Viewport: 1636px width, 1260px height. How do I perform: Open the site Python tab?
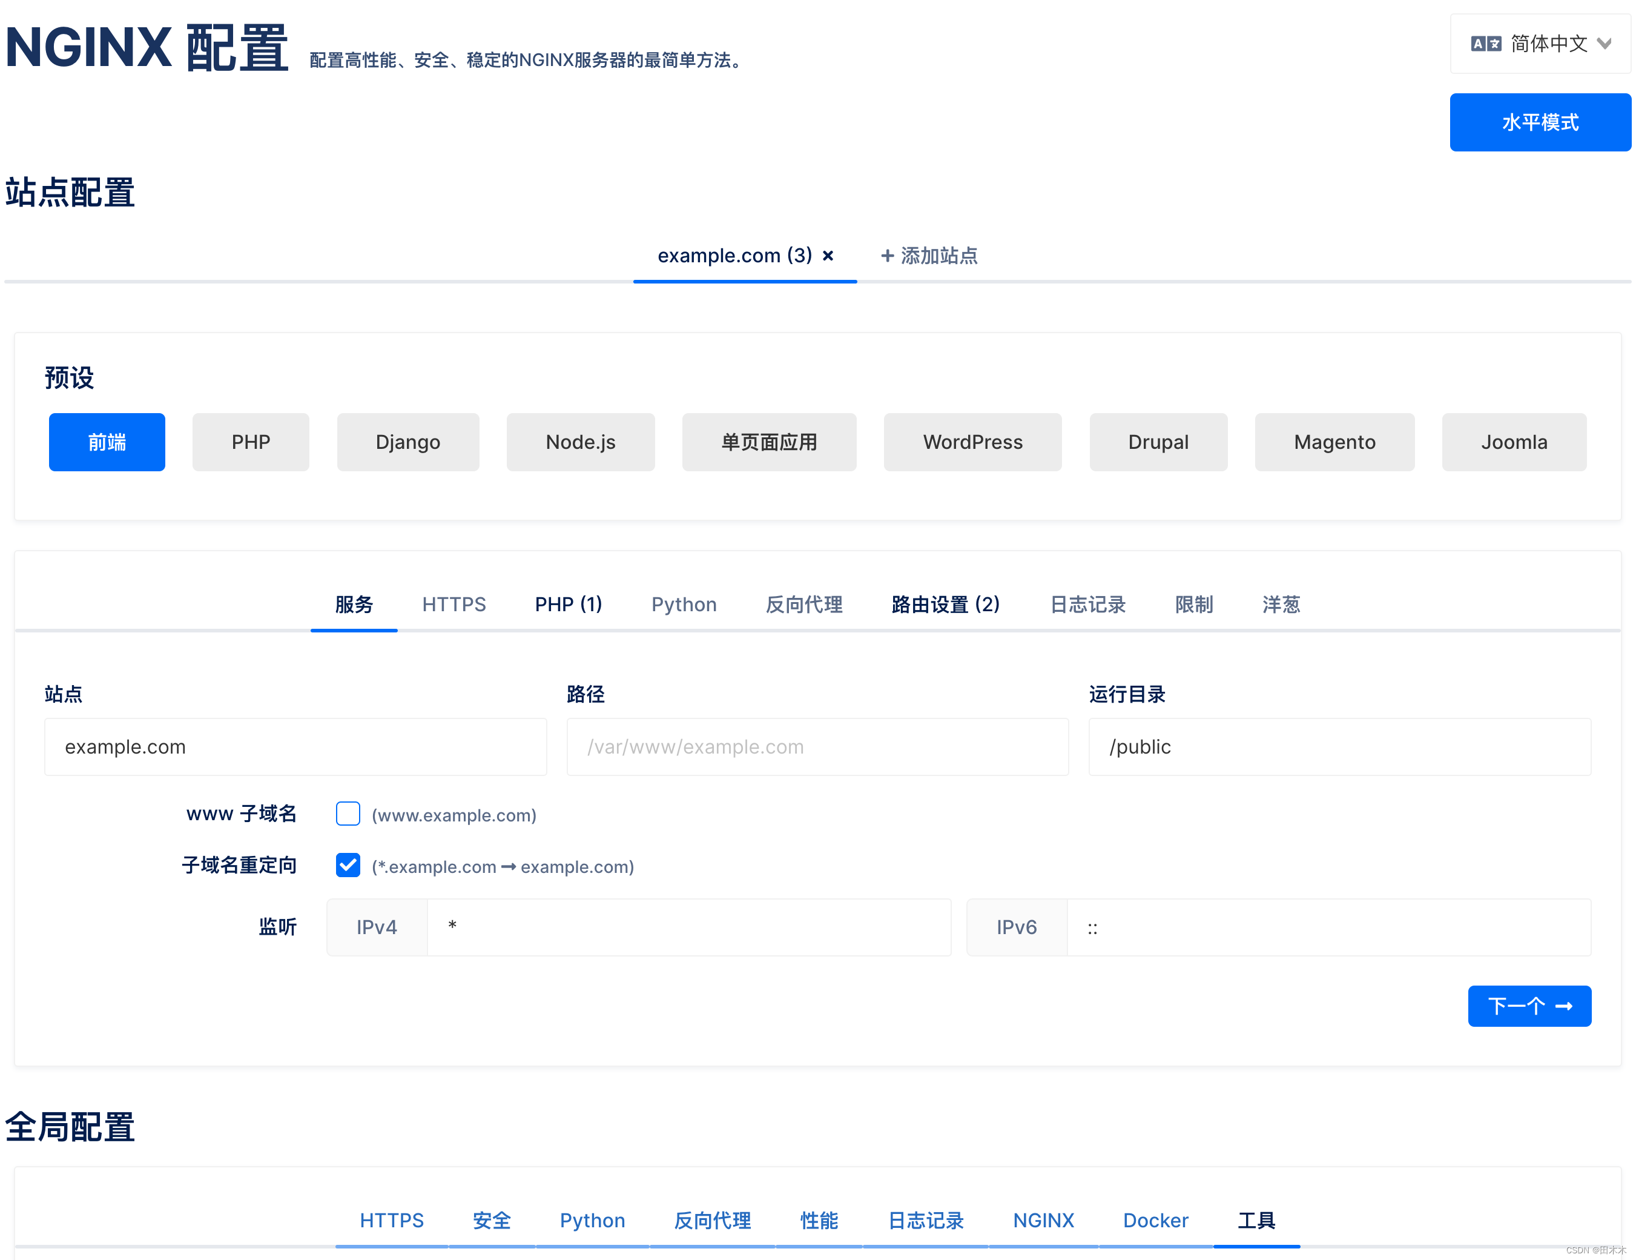pos(684,604)
